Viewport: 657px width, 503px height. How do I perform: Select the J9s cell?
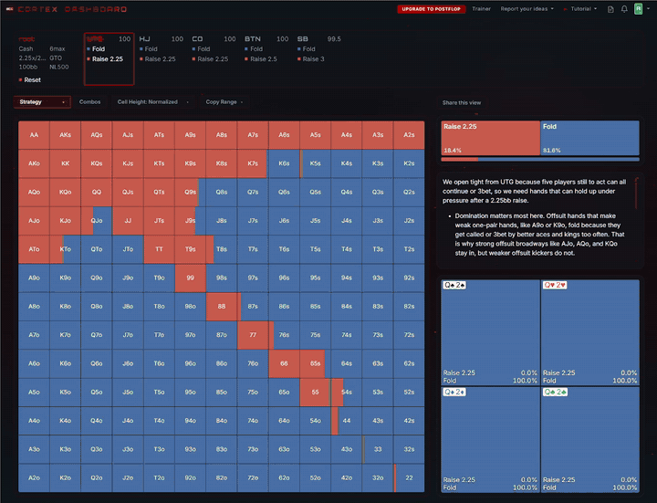click(x=190, y=221)
